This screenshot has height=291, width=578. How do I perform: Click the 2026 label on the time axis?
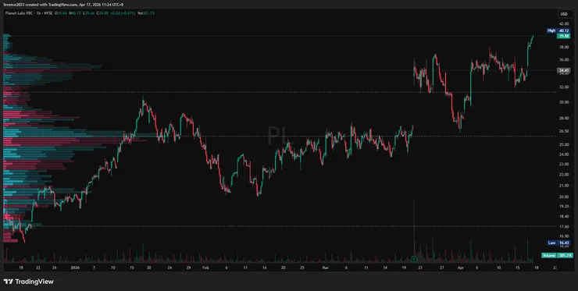click(75, 268)
